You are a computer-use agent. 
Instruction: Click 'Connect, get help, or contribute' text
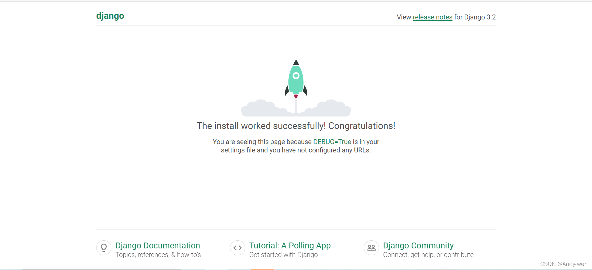[428, 255]
